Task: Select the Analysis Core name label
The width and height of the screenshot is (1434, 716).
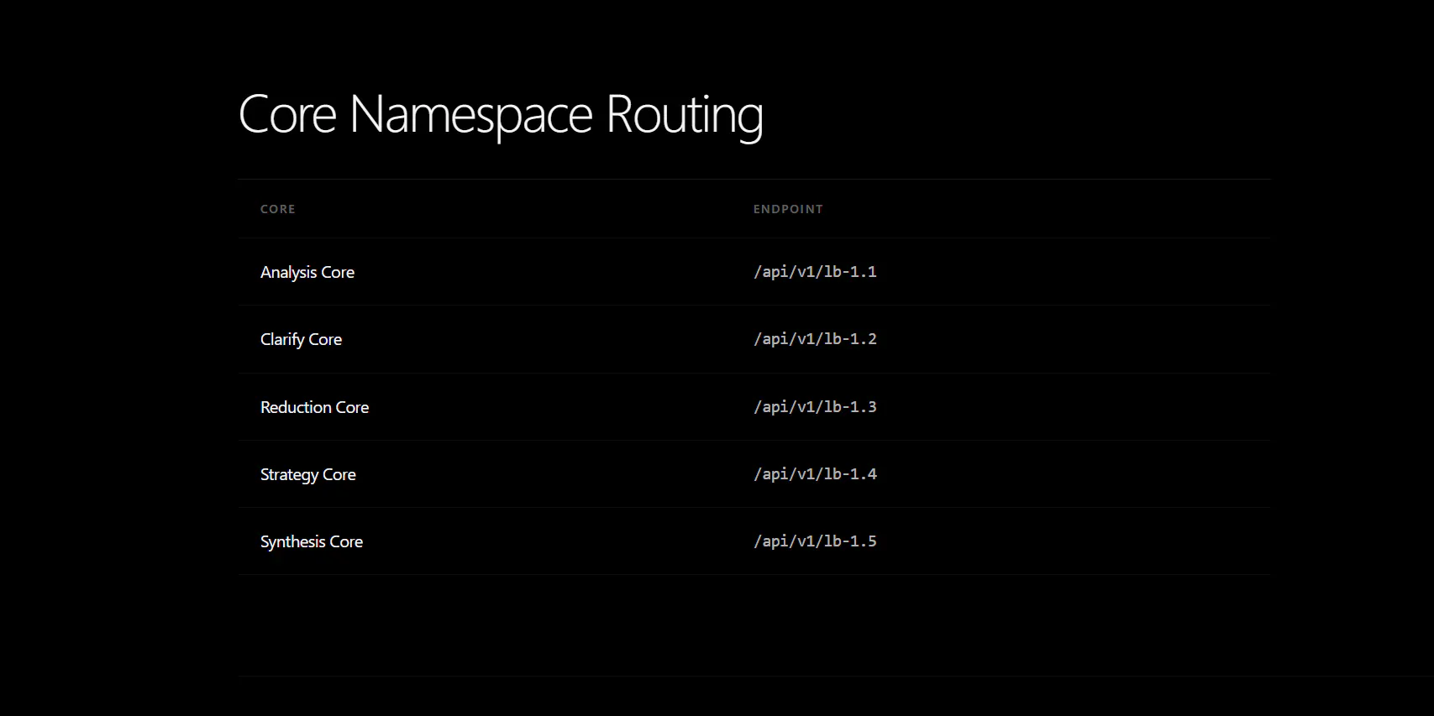Action: (307, 272)
